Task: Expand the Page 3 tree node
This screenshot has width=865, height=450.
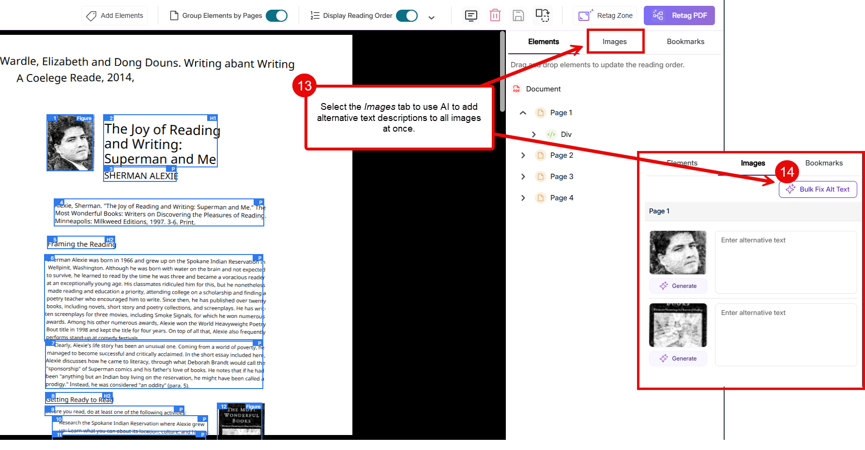Action: pyautogui.click(x=523, y=177)
